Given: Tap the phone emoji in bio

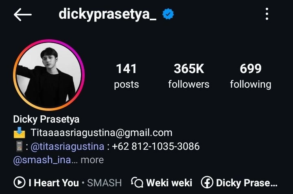Looking at the screenshot, I should click(x=19, y=146).
